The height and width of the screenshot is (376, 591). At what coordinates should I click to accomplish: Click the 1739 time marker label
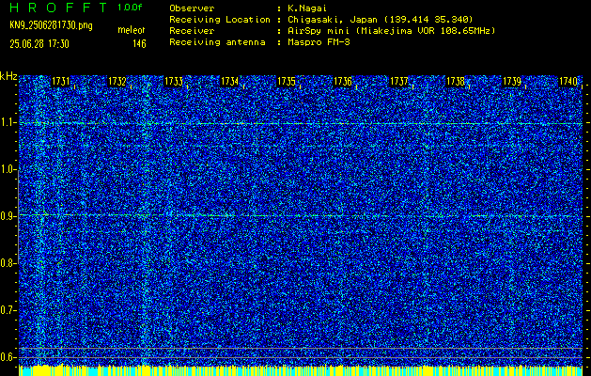pyautogui.click(x=512, y=82)
